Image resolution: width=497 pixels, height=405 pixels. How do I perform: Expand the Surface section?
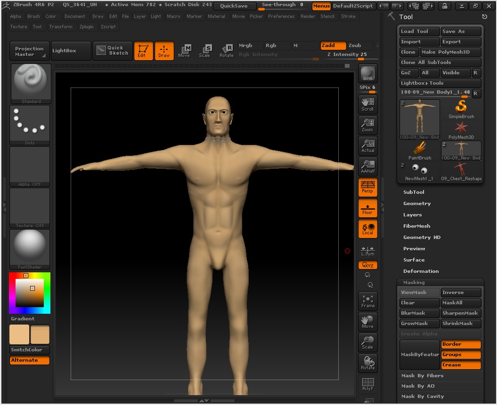pos(414,260)
